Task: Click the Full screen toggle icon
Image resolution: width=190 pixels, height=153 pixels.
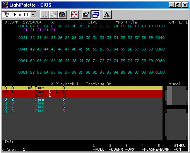Action: 74,15
